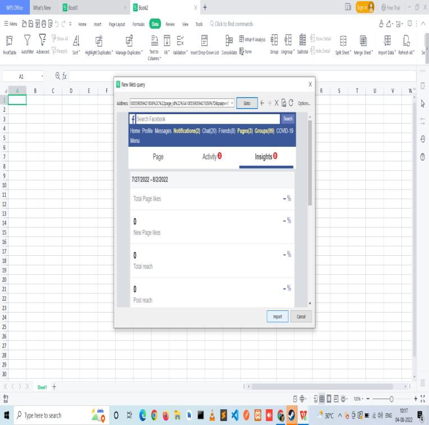Select the Sheet1 sheet tab

pos(42,387)
